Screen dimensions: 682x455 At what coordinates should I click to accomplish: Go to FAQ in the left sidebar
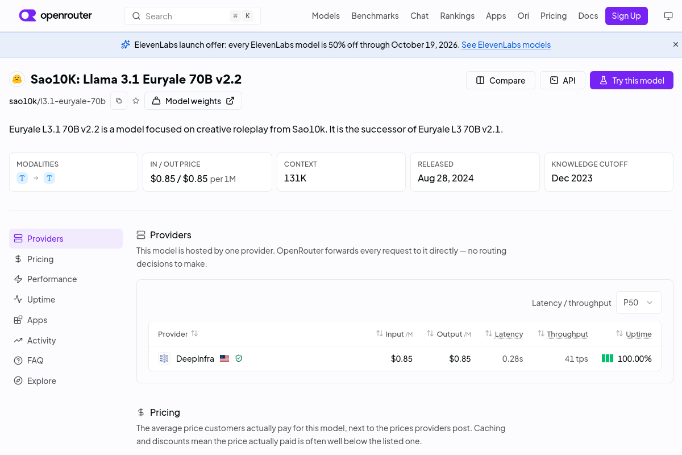pos(66,361)
